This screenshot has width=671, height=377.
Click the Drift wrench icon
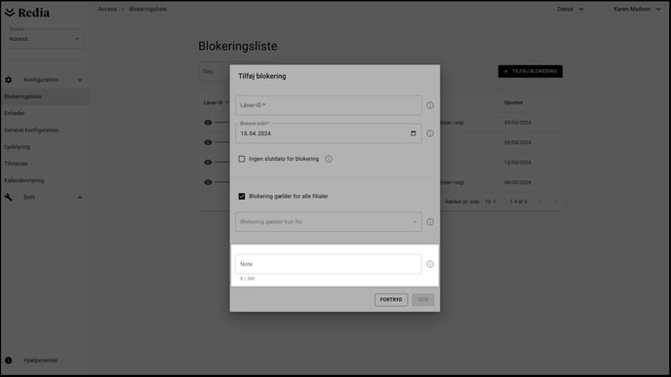(8, 197)
